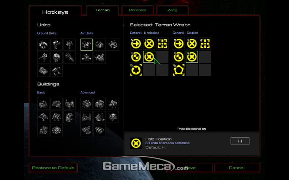Select the Bunker basic building icon
The image size is (289, 180).
(57, 130)
